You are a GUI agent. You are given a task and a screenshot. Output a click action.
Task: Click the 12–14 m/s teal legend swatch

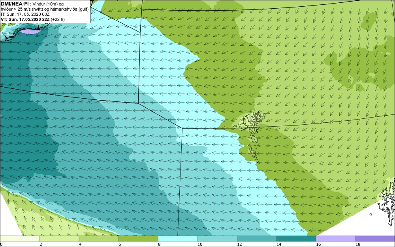click(257, 239)
